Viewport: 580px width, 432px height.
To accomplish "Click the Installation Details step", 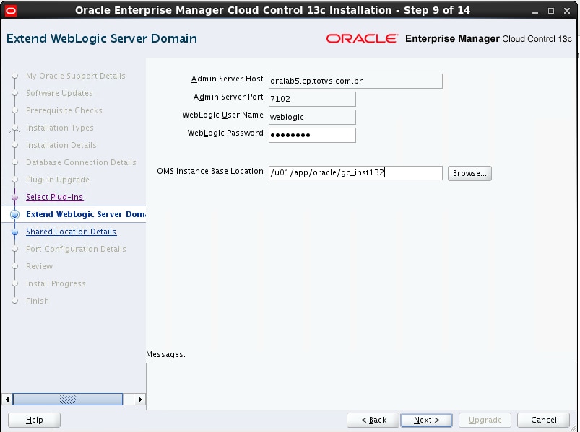I will (61, 145).
